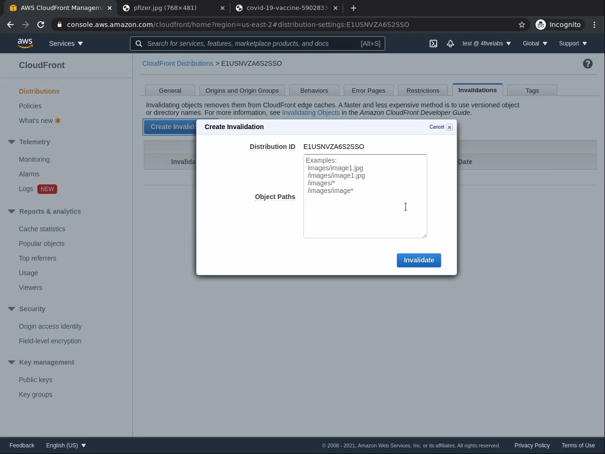This screenshot has height=454, width=605.
Task: Switch to the Behaviors tab
Action: click(314, 90)
